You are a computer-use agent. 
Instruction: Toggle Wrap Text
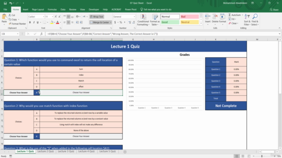tap(97, 17)
